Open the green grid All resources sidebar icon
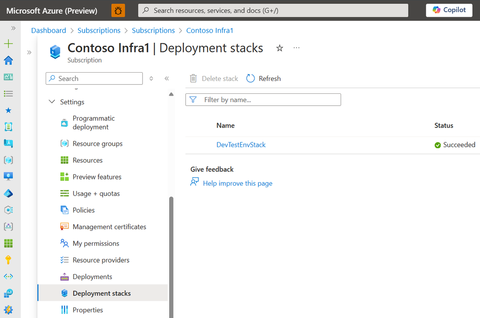The width and height of the screenshot is (480, 318). (8, 243)
